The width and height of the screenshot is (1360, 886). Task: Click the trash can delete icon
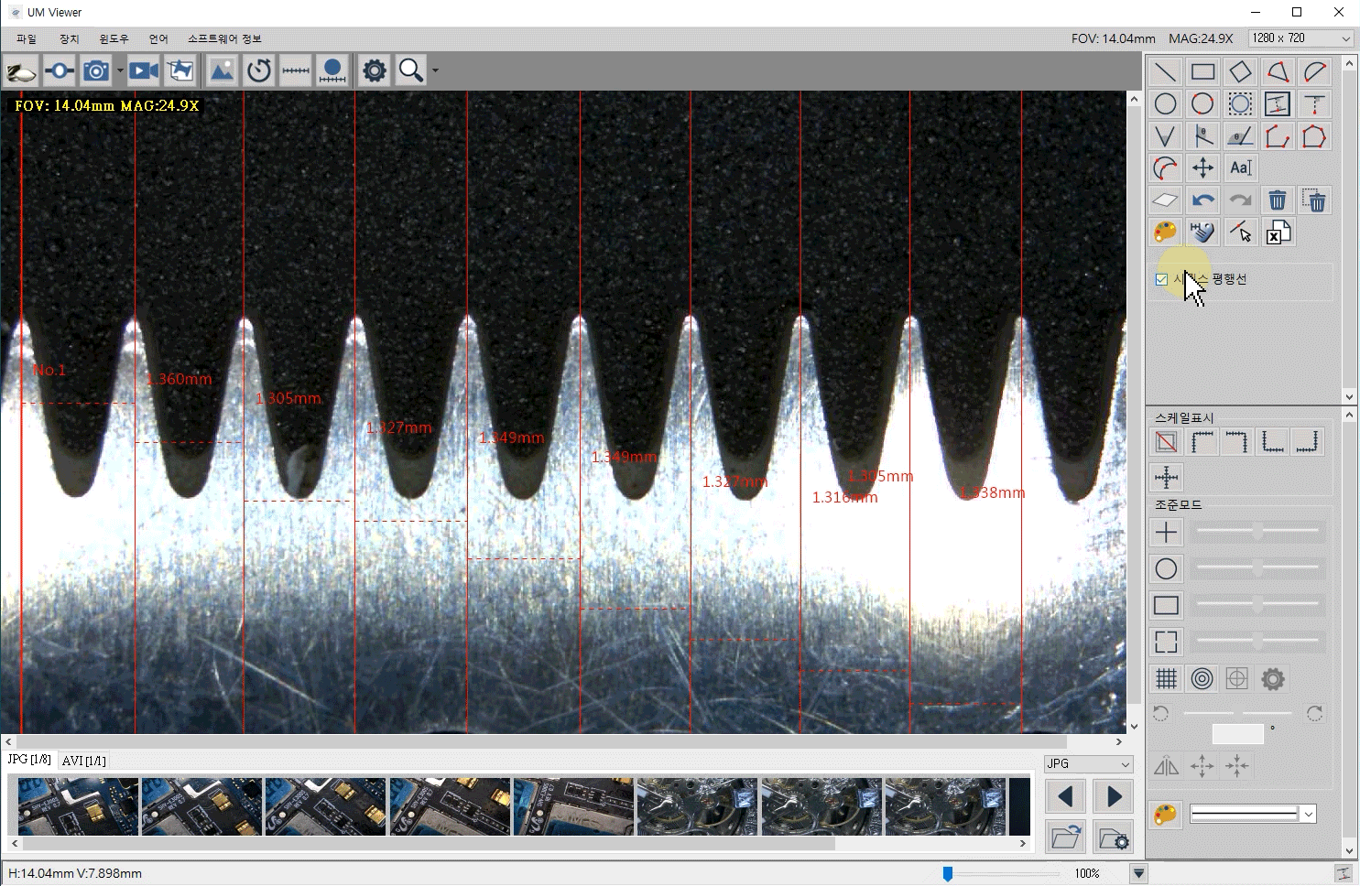1277,200
